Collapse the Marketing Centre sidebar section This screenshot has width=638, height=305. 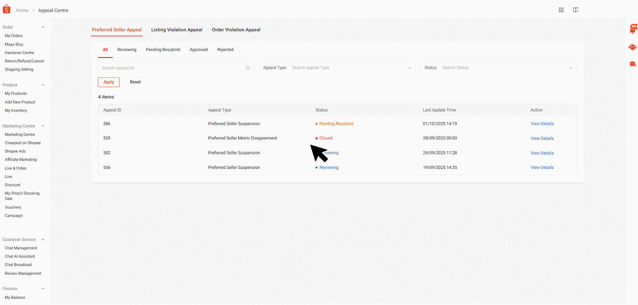pos(43,126)
